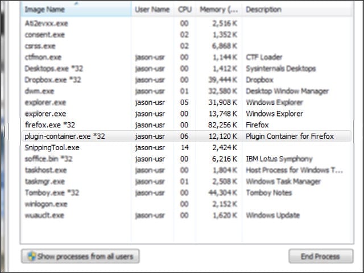Sort by the User Name column header
This screenshot has height=273, width=364.
[x=152, y=9]
